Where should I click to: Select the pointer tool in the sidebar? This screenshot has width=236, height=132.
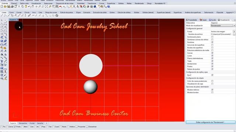tap(1, 20)
